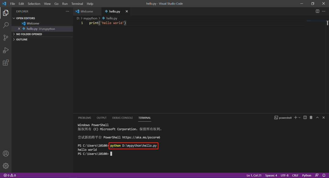Switch to the Debug Console tab
The image size is (329, 178).
click(122, 118)
